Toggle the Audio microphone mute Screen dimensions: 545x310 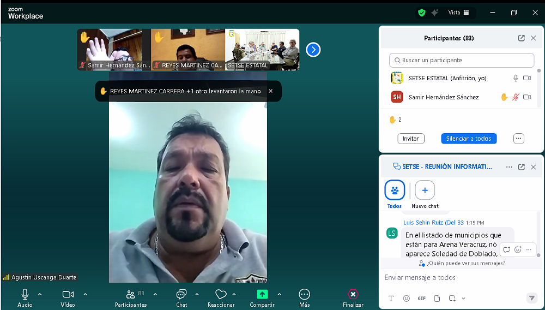tap(25, 295)
